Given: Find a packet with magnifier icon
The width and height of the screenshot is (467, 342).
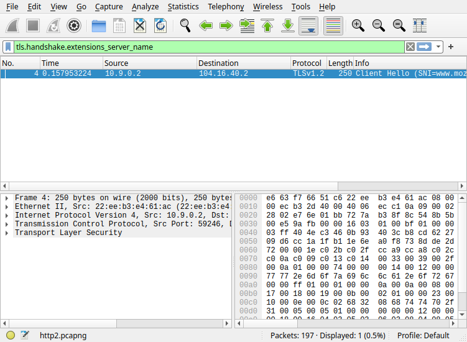Looking at the screenshot, I should pos(185,25).
